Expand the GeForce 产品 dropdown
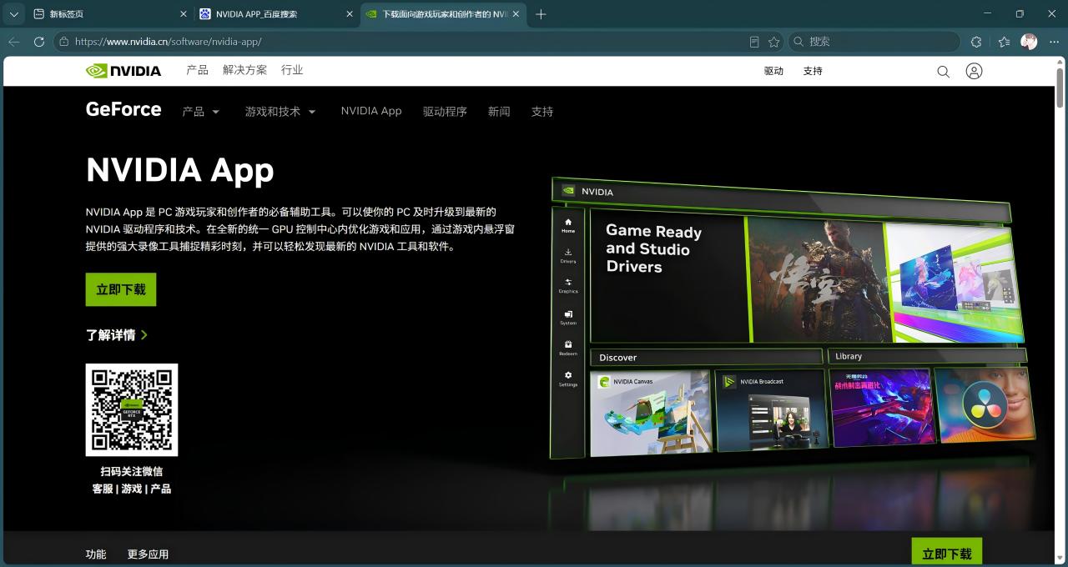Viewport: 1068px width, 567px height. 201,112
